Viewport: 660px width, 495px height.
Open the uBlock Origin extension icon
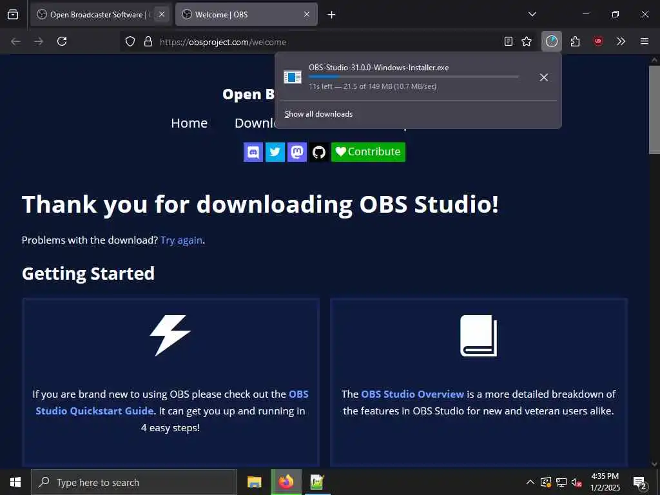click(x=598, y=41)
